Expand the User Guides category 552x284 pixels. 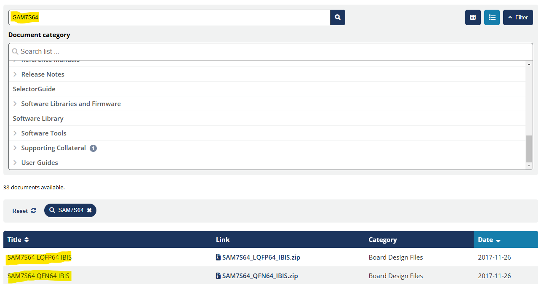[15, 163]
